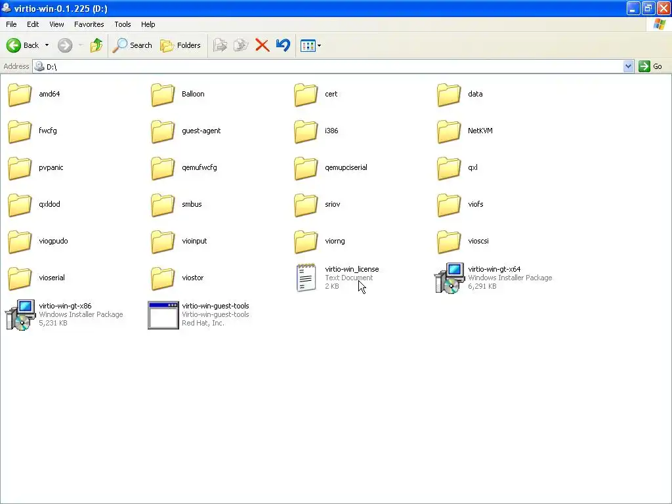The width and height of the screenshot is (672, 504).
Task: Open the View menu
Action: (56, 24)
